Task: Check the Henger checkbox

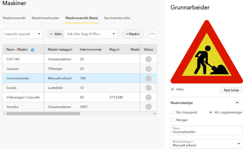Action: pyautogui.click(x=172, y=120)
